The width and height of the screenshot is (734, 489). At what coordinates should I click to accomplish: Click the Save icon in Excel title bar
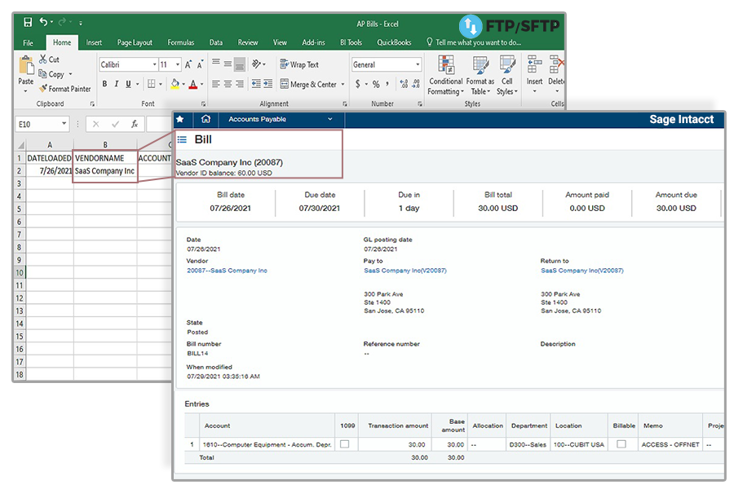28,23
